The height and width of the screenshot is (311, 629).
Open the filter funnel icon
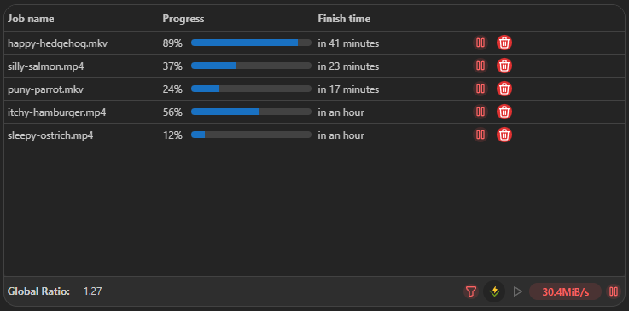point(471,291)
